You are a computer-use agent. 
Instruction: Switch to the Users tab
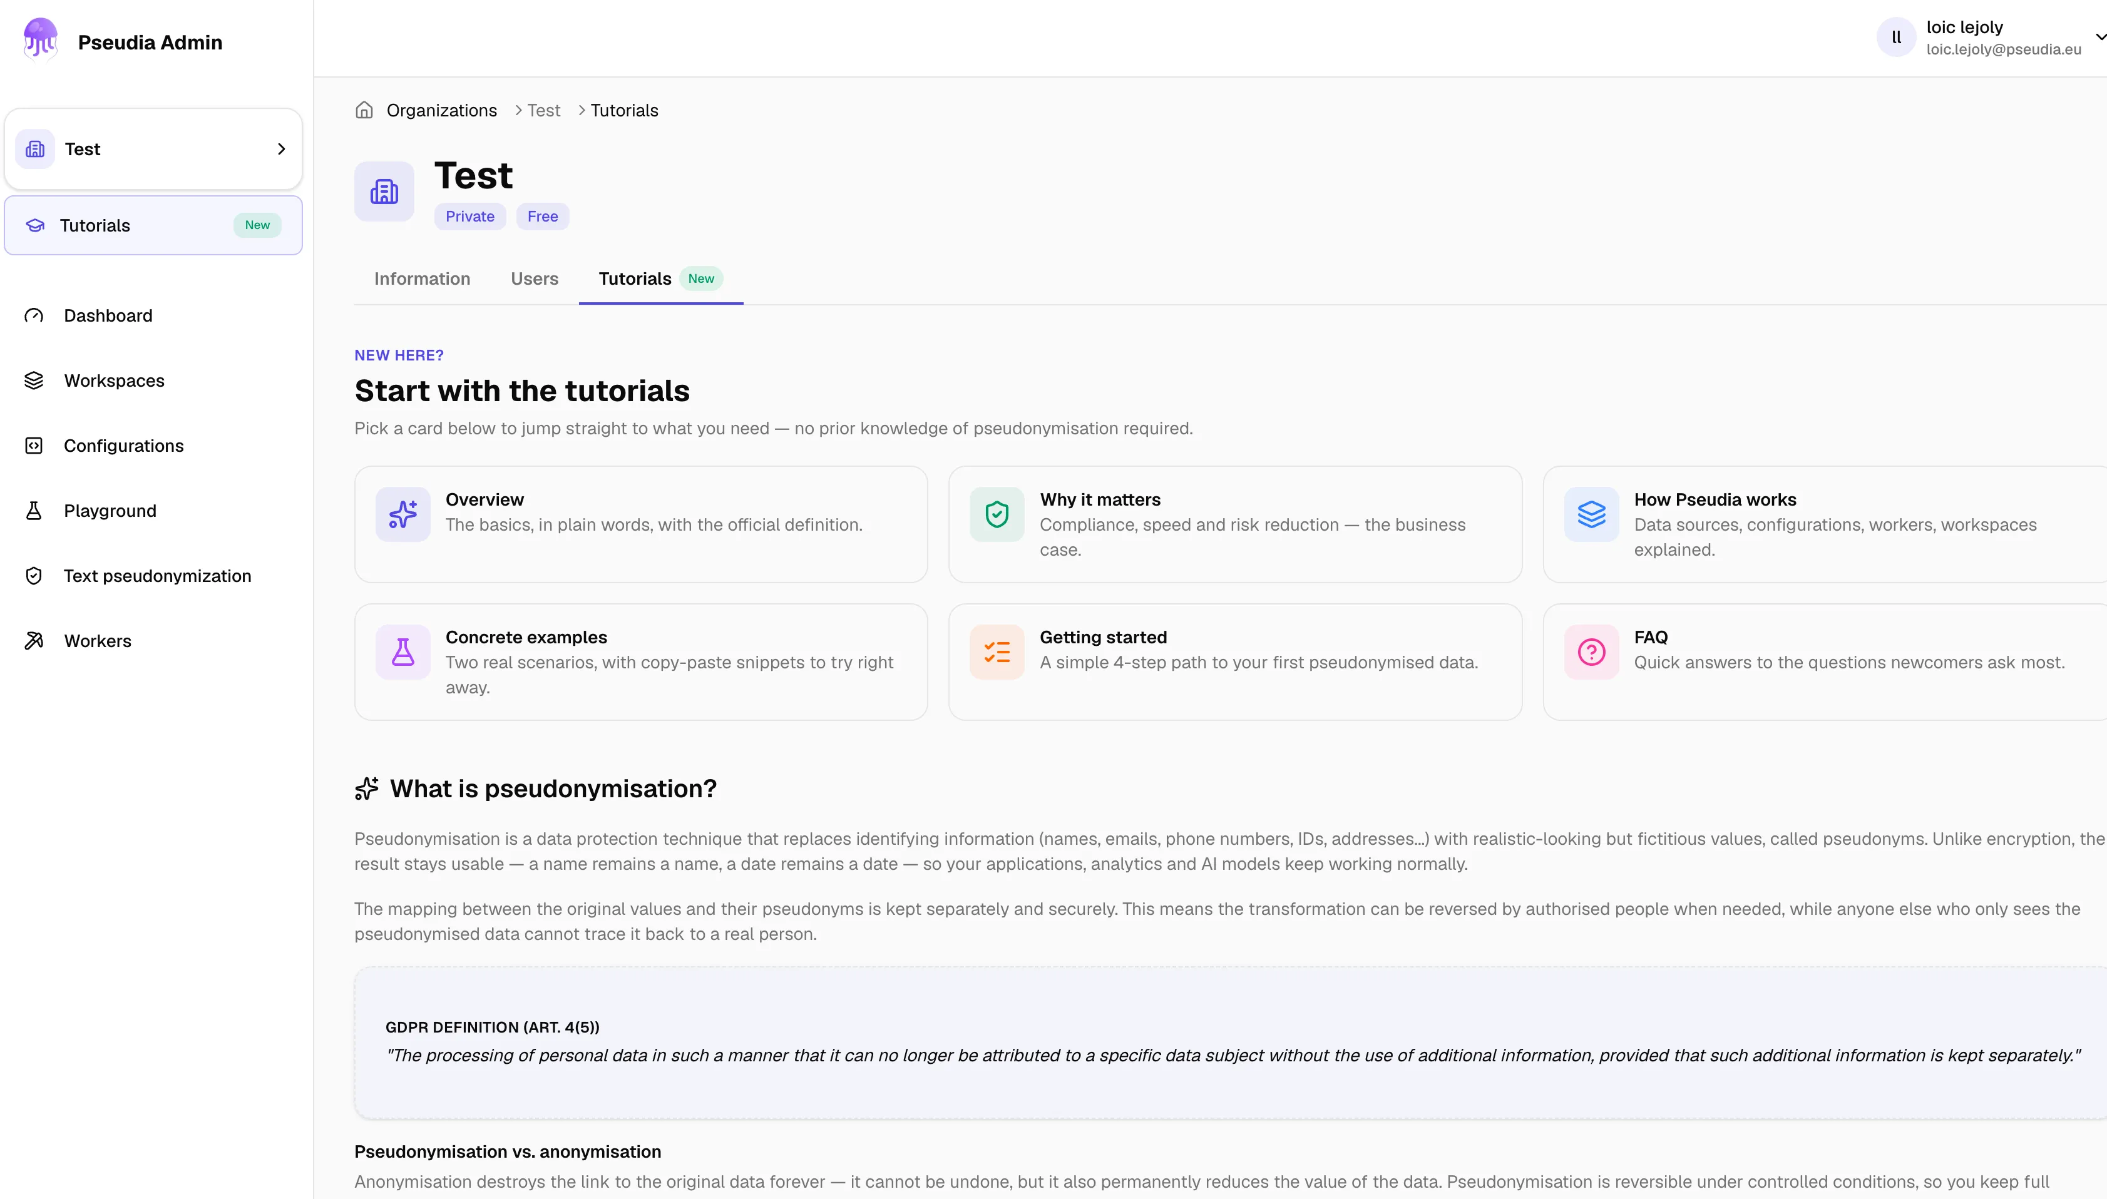(x=535, y=279)
